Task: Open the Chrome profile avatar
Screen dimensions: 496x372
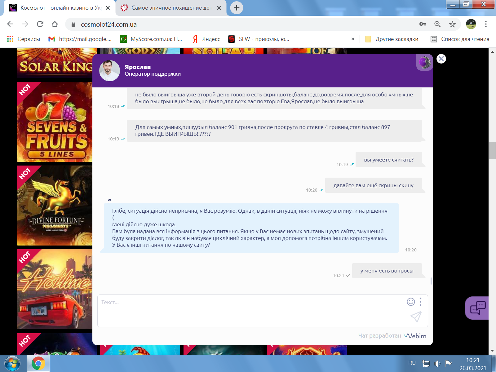Action: pyautogui.click(x=471, y=24)
